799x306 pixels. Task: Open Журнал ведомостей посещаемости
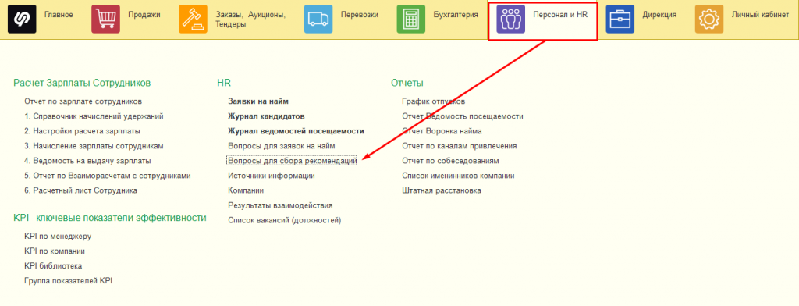[x=296, y=131]
